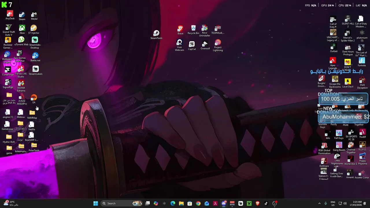
Task: Open the Iriun Webcam shortcut
Action: [180, 46]
